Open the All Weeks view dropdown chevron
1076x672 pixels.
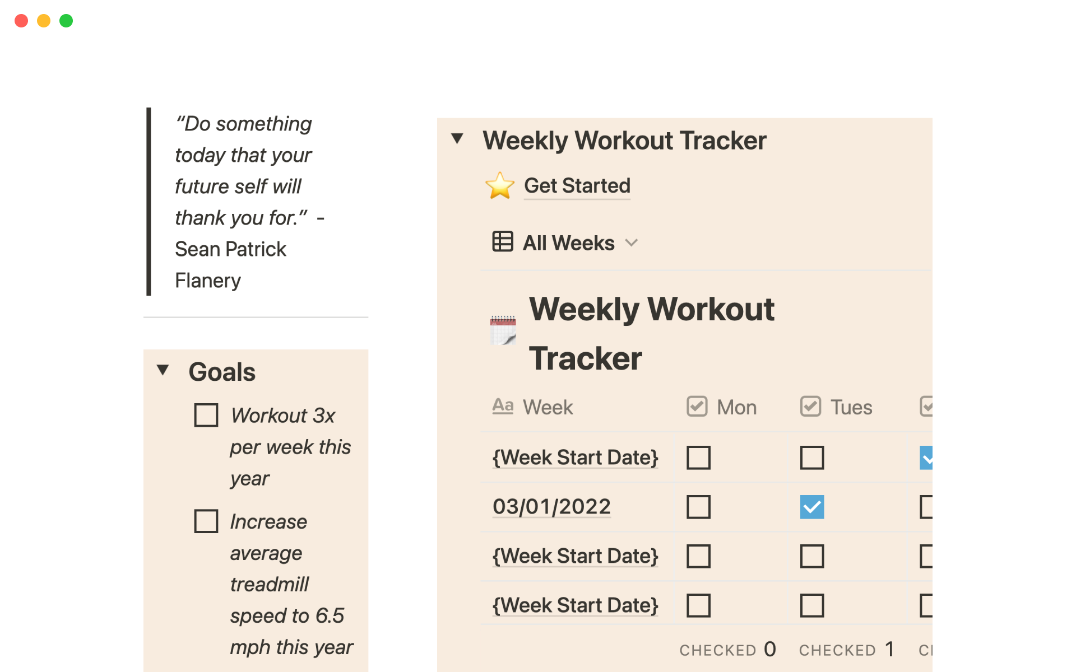632,243
